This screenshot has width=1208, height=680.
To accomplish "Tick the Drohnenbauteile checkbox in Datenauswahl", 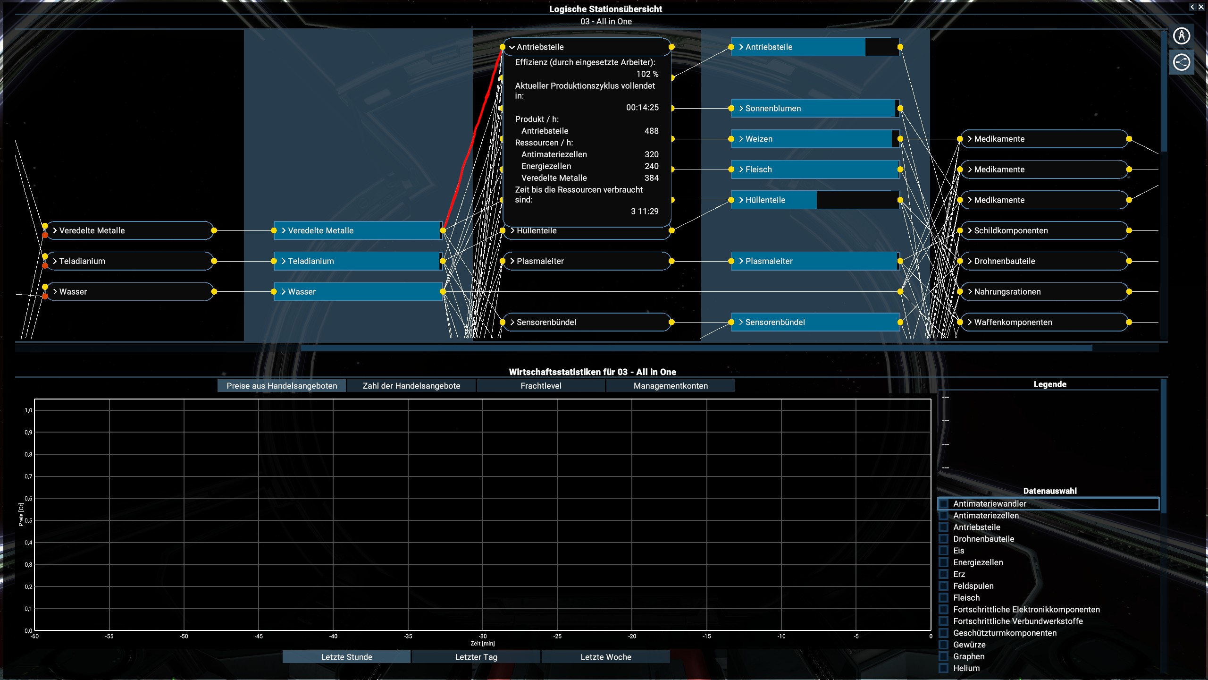I will 944,539.
